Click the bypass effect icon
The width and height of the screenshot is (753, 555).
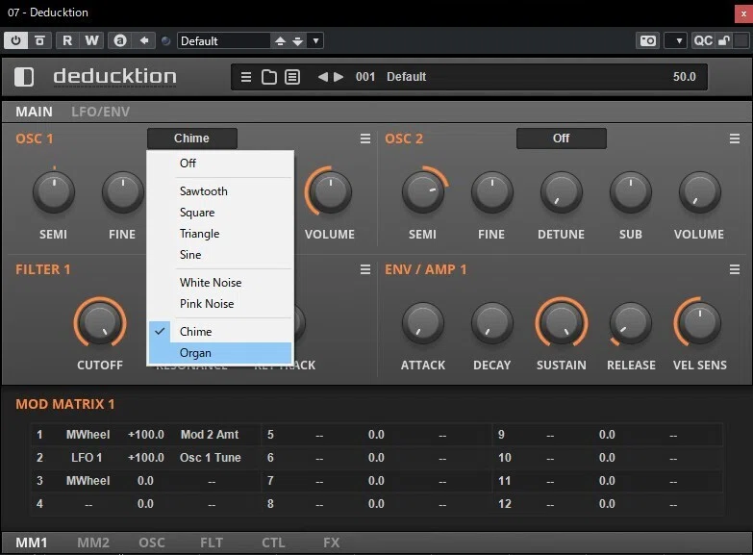39,40
